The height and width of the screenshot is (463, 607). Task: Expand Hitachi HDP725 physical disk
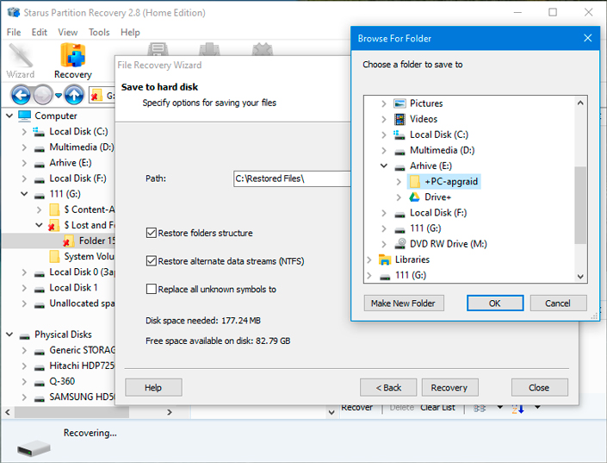point(24,366)
